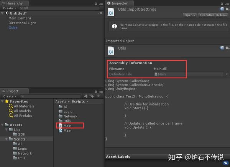Open the help book icon beside Utils Import Settings
The image size is (230, 167).
(222, 9)
